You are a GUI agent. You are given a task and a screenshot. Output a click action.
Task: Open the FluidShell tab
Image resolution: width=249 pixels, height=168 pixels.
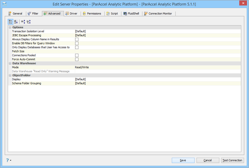click(131, 13)
